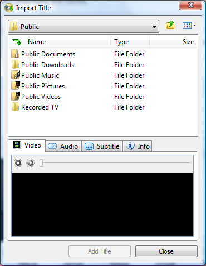Go up one folder level icon

click(x=170, y=25)
